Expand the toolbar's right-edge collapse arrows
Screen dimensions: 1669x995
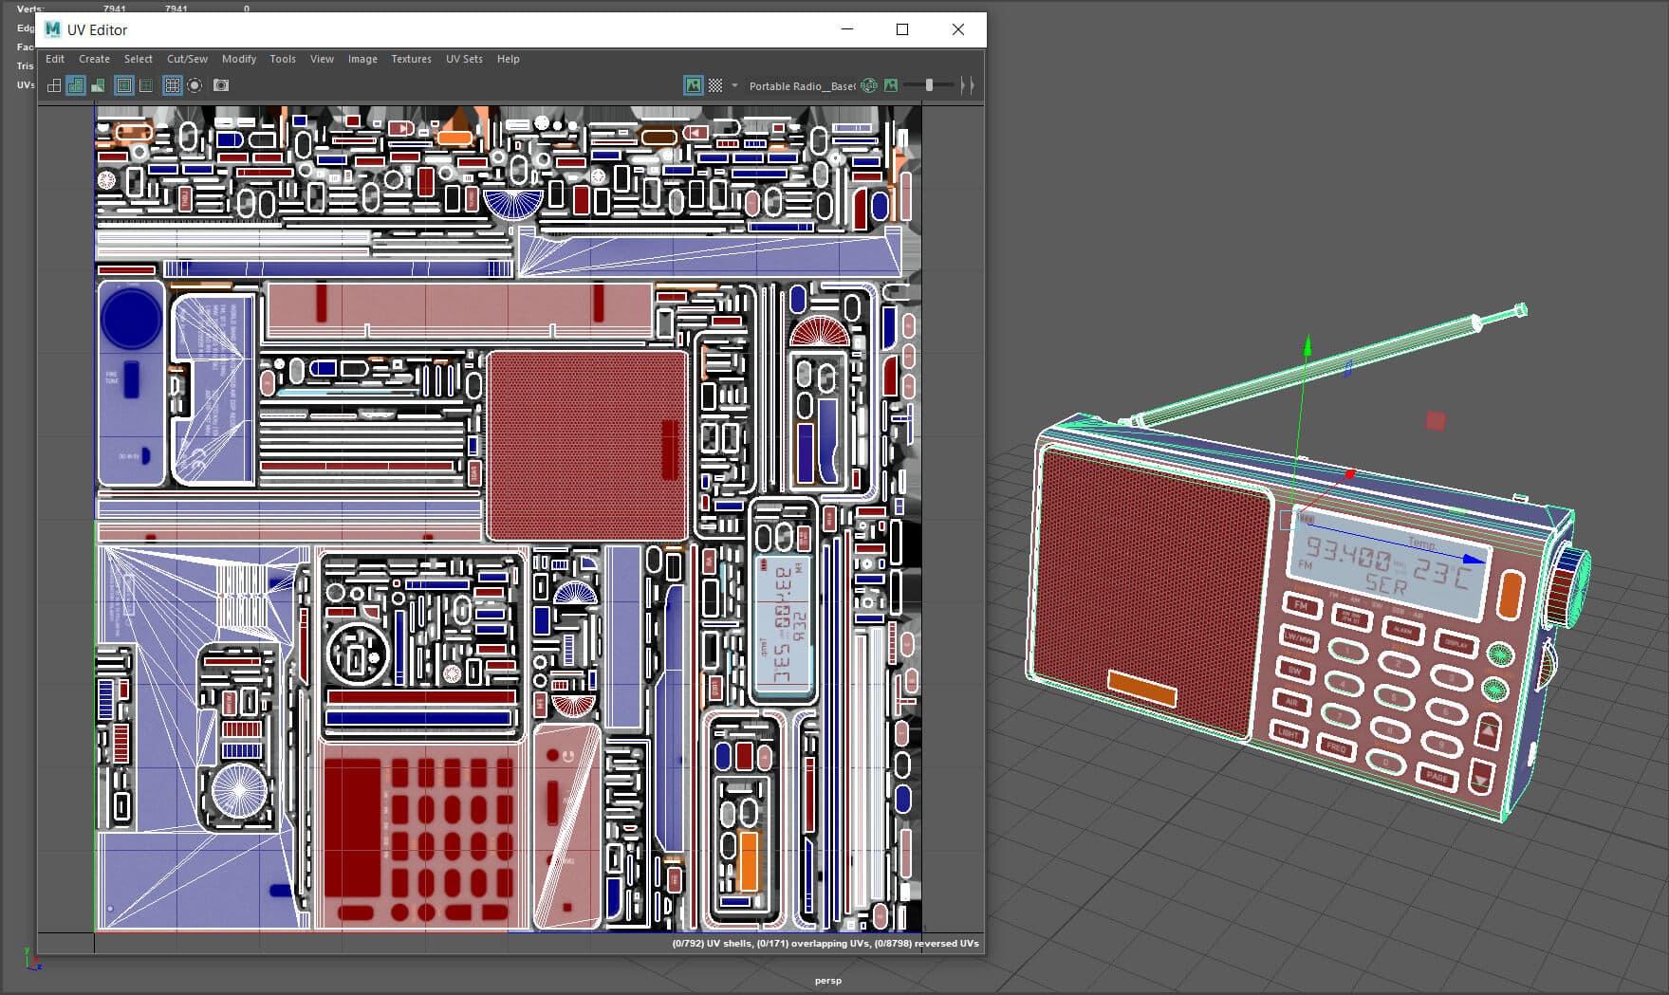pos(967,85)
